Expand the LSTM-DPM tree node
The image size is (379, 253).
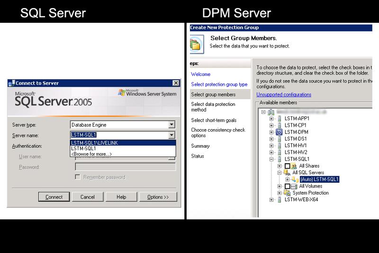(271, 132)
